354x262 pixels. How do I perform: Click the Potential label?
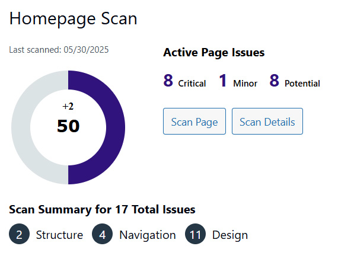coord(302,84)
